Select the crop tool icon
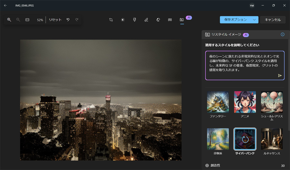Image resolution: width=290 pixels, height=170 pixels. (x=111, y=20)
